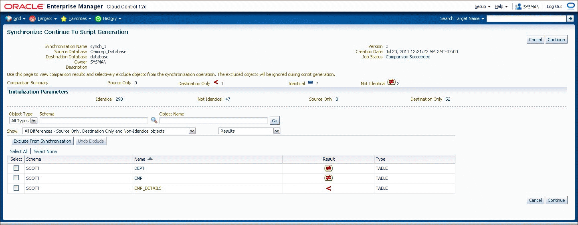This screenshot has height=225, width=578.
Task: Click the top Continue button
Action: click(556, 40)
